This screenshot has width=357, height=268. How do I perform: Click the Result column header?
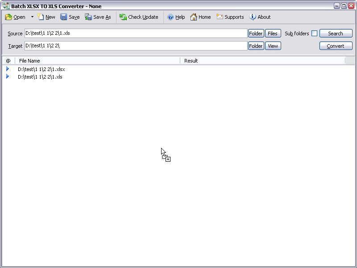[263, 61]
